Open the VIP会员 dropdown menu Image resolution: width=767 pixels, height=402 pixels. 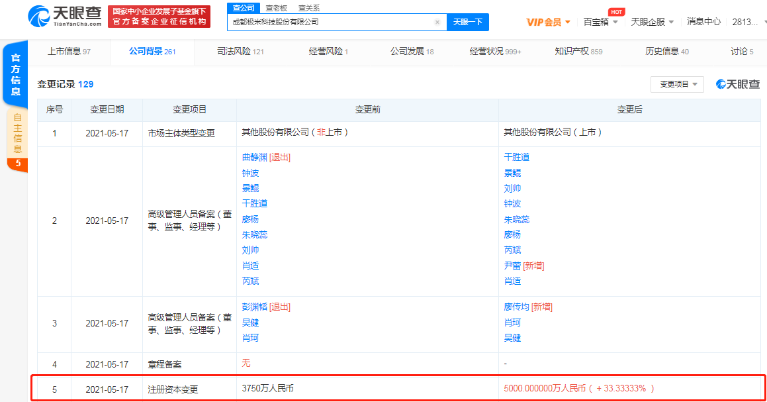[x=548, y=22]
